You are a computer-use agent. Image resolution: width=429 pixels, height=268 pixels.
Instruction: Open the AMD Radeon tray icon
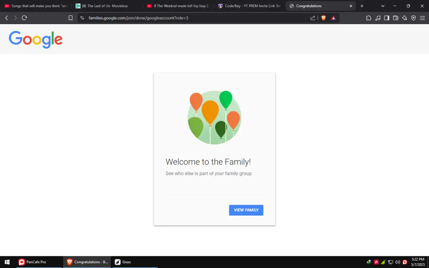click(376, 262)
